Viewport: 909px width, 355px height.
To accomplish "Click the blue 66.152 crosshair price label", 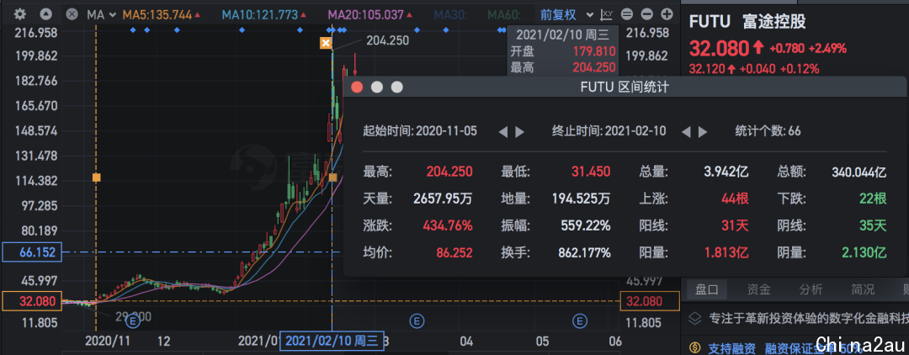I will [31, 252].
